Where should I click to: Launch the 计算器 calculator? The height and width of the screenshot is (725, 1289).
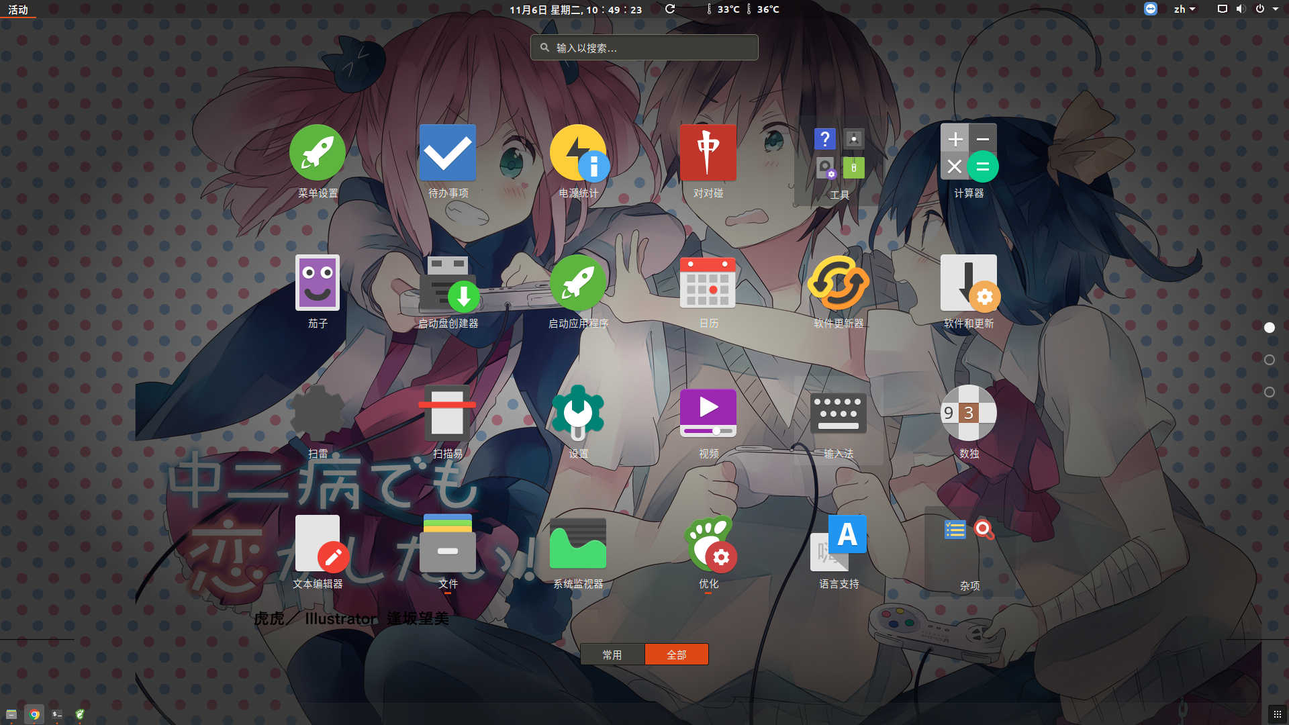(969, 162)
